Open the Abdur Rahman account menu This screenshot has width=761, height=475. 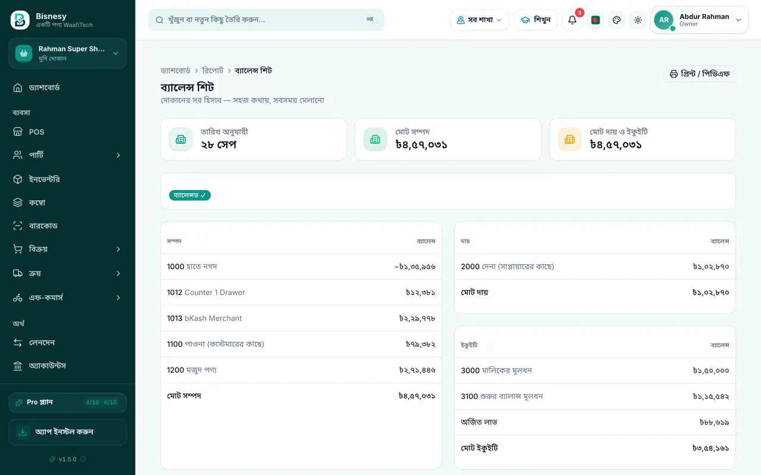(x=699, y=20)
